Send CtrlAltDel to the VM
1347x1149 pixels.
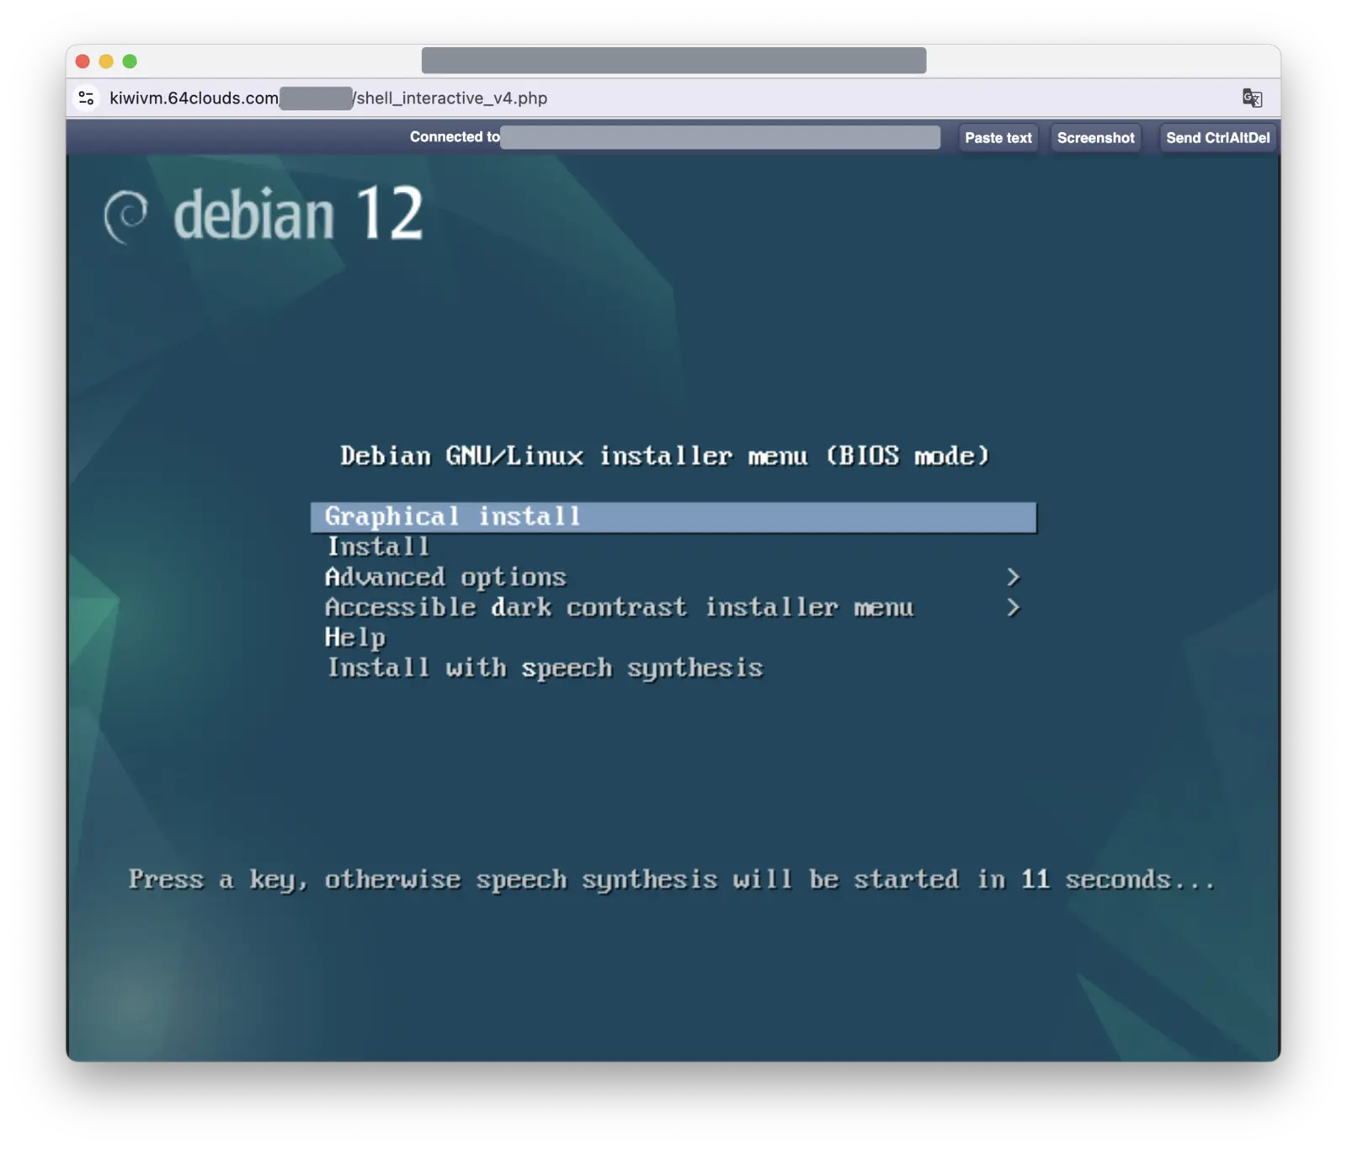[x=1217, y=137]
